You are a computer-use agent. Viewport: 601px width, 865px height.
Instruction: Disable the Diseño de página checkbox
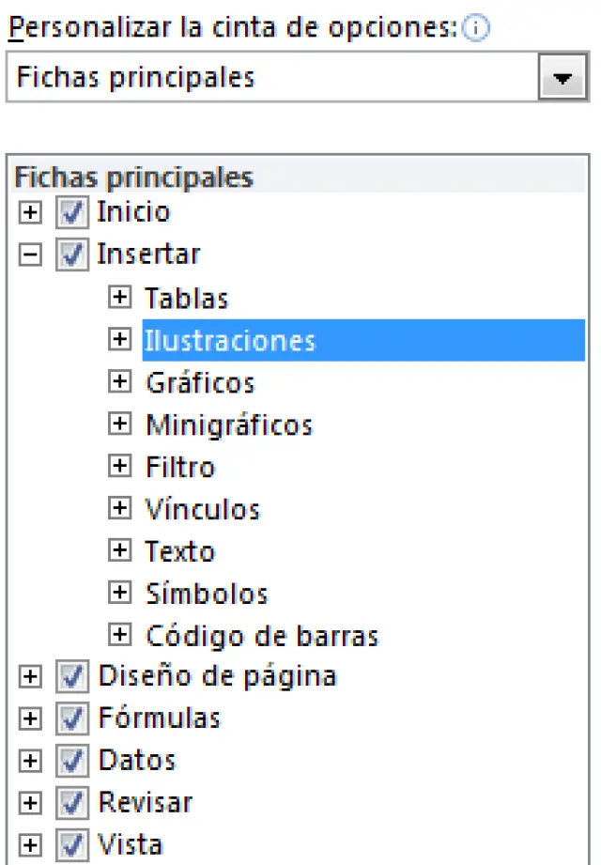coord(72,677)
